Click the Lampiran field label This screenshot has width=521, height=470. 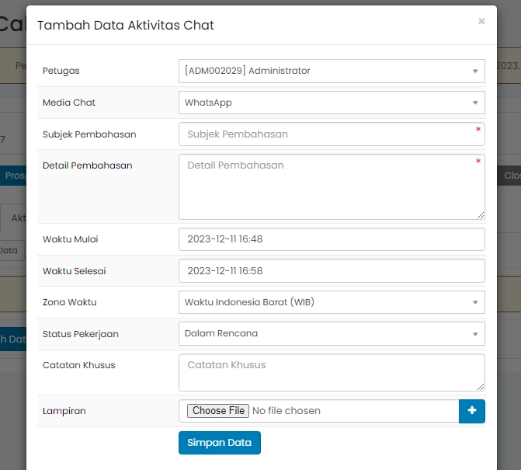[64, 411]
